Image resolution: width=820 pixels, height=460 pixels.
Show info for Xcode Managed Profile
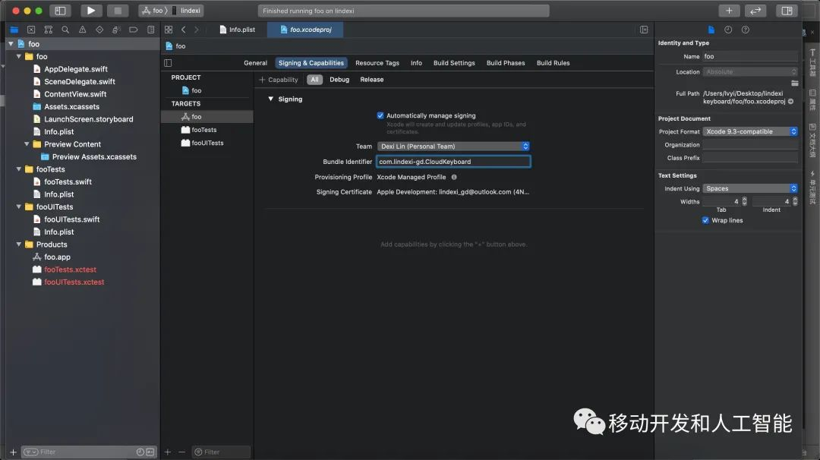pyautogui.click(x=454, y=177)
